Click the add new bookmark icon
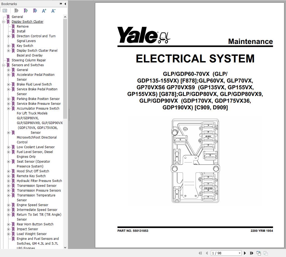The height and width of the screenshot is (257, 286). (26, 11)
